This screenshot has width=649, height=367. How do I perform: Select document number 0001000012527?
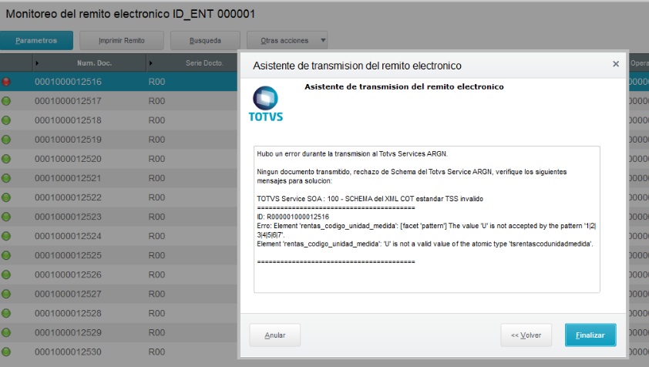click(68, 294)
